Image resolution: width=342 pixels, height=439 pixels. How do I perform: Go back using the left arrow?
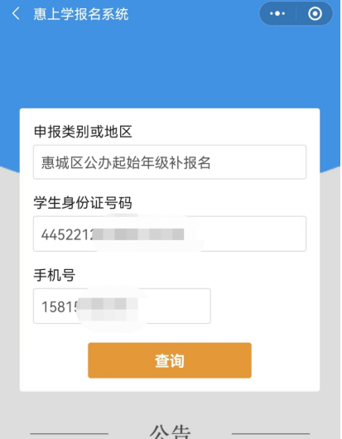[16, 13]
